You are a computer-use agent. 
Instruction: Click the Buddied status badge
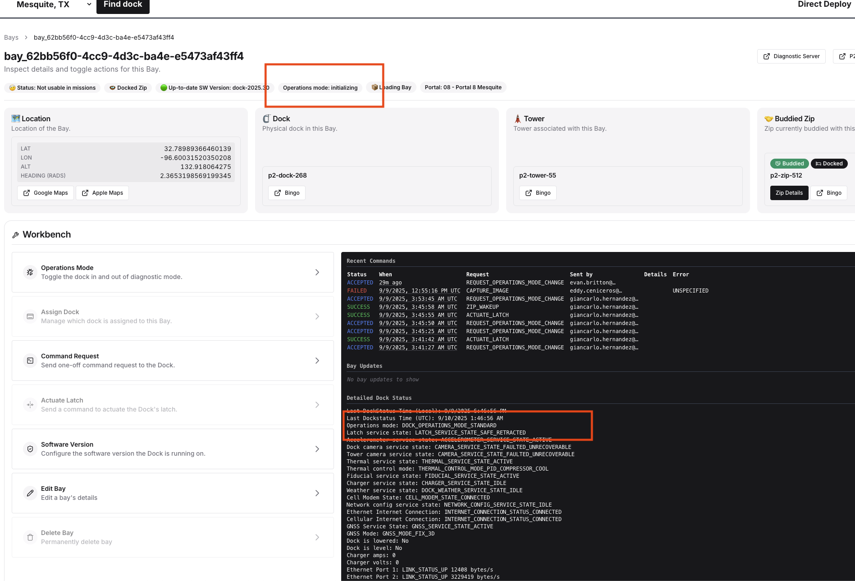(x=790, y=164)
